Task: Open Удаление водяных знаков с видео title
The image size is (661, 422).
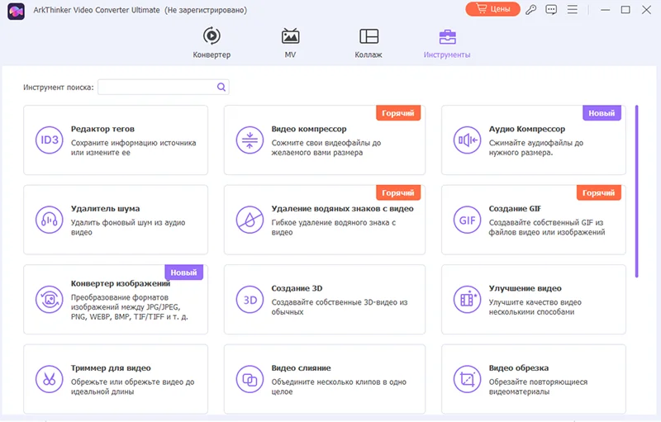Action: 342,208
